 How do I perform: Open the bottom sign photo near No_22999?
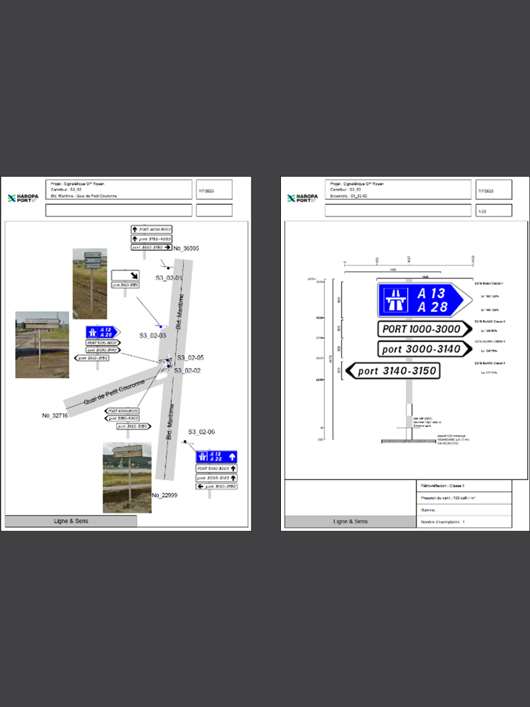tap(127, 477)
